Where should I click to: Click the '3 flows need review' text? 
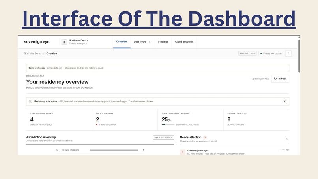tap(107, 124)
